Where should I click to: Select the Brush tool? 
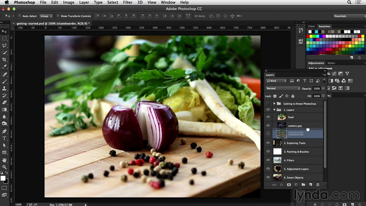(x=4, y=82)
